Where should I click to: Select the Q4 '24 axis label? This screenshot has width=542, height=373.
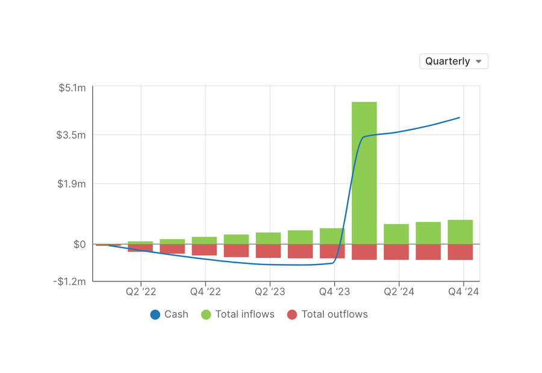[463, 291]
